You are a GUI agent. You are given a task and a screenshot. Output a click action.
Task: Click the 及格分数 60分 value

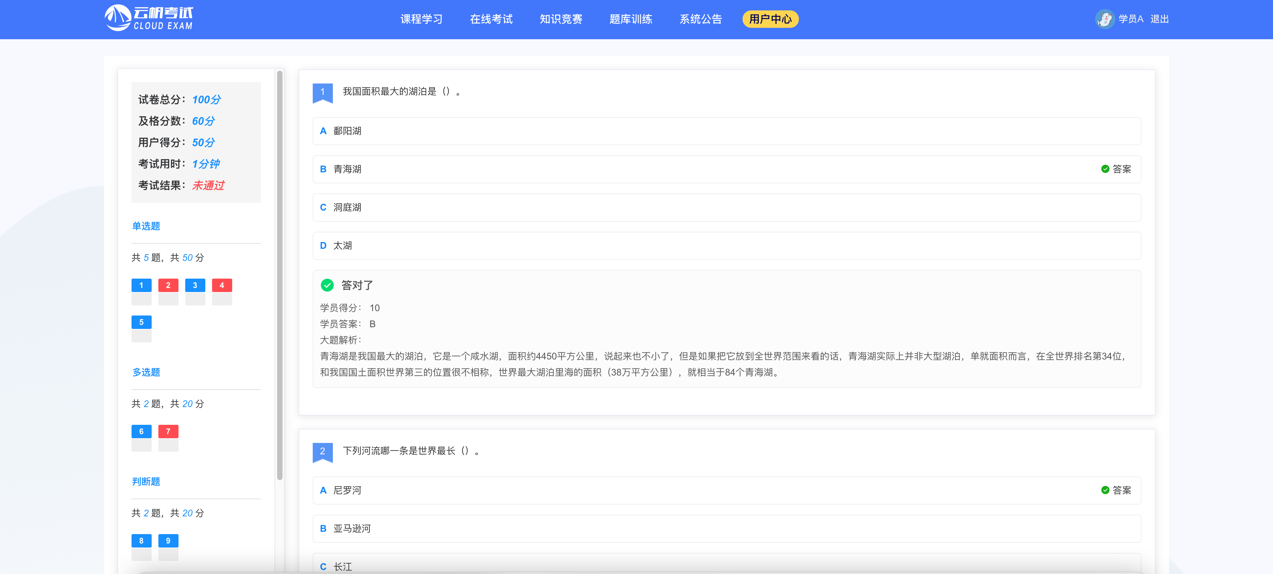pyautogui.click(x=203, y=121)
